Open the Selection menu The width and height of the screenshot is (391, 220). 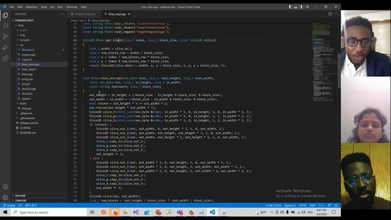pos(31,7)
